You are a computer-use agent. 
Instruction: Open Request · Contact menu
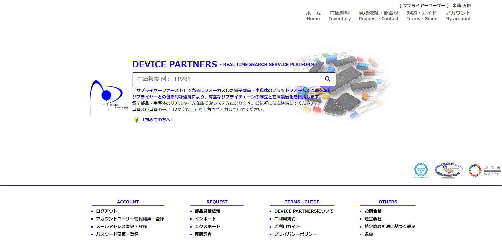coord(379,16)
